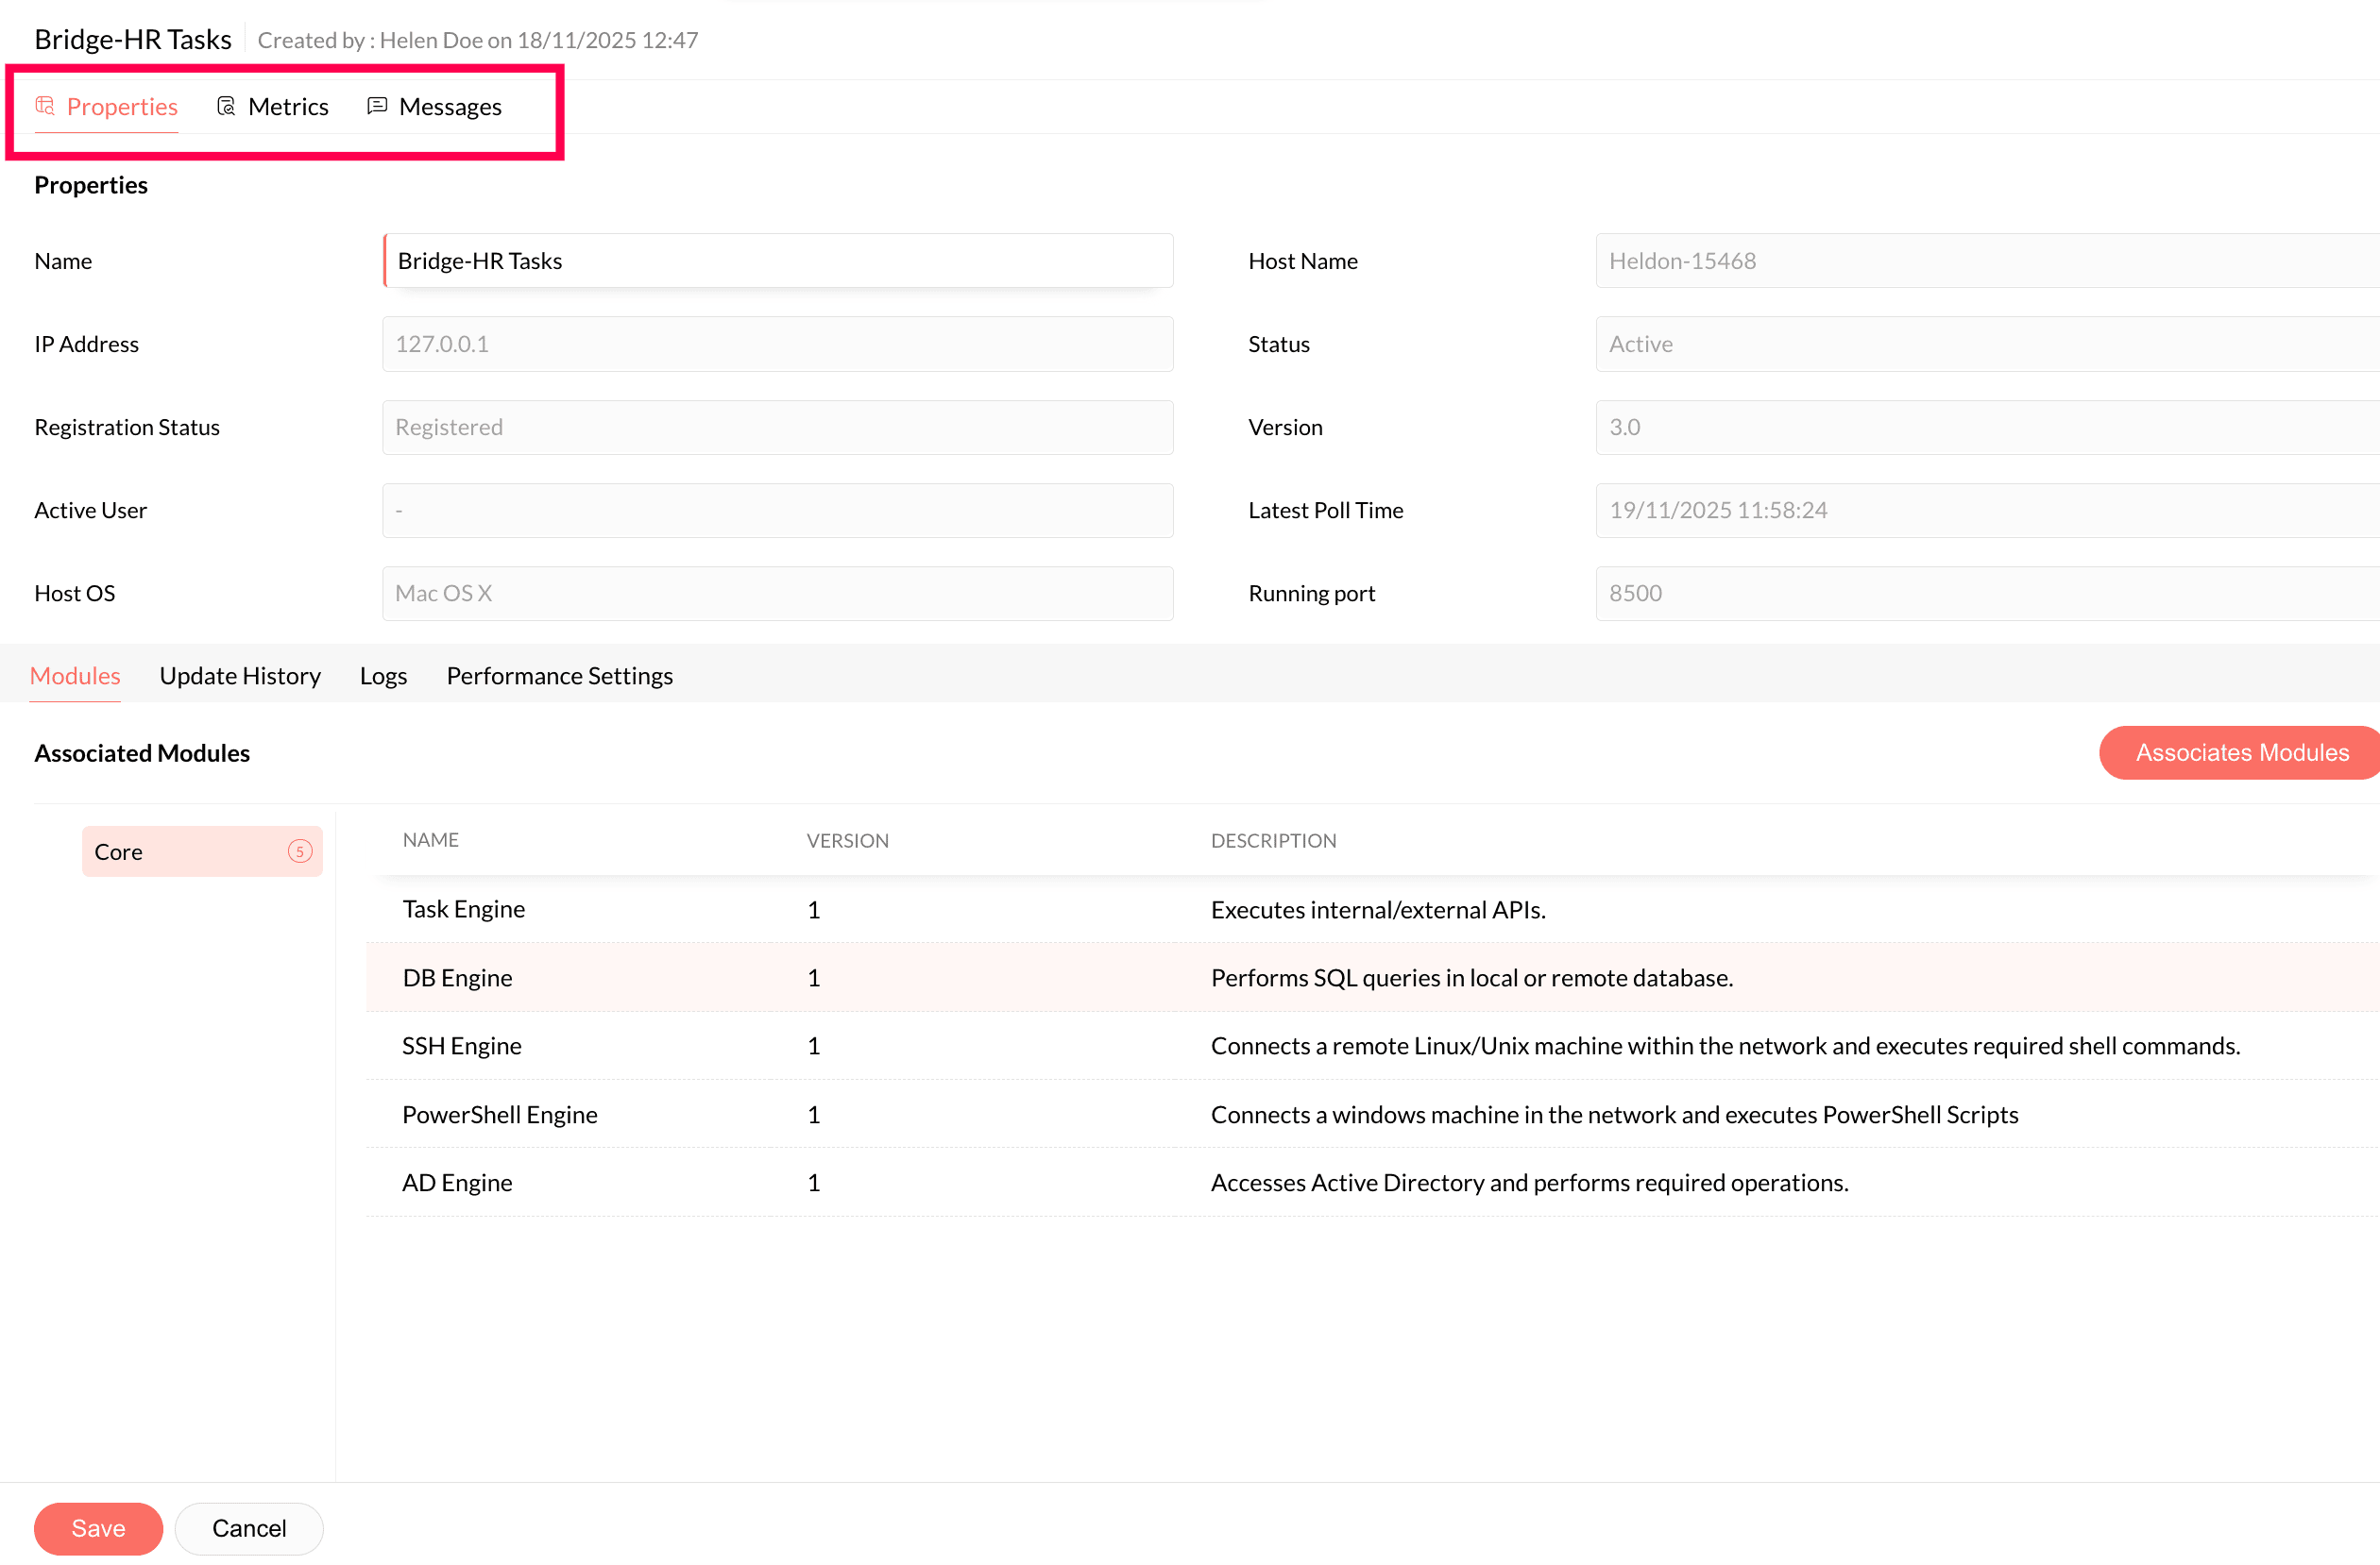Click the Messages tab icon
Image resolution: width=2380 pixels, height=1565 pixels.
pyautogui.click(x=377, y=106)
